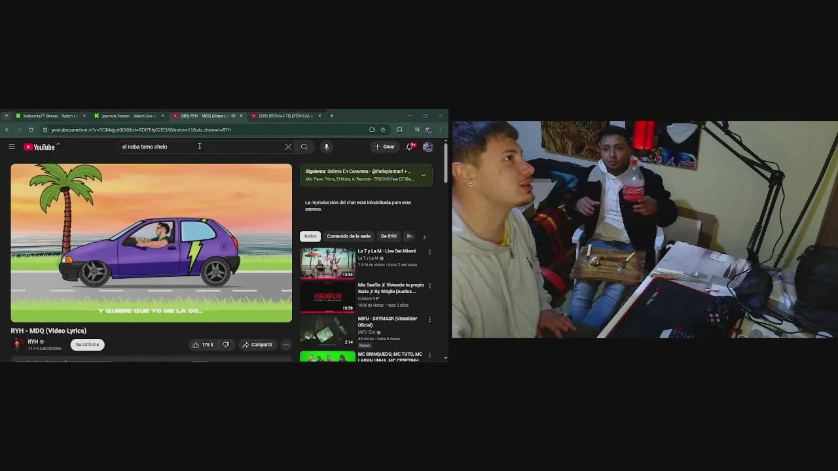This screenshot has height=471, width=838.
Task: Go back with the browser back arrow
Action: [7, 130]
